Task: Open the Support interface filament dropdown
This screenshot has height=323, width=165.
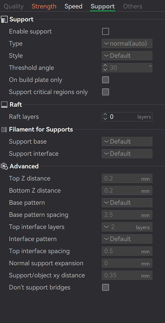Action: (127, 154)
